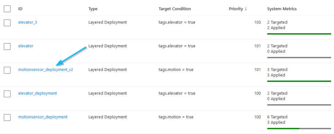Check the box for the elevator_3 row
This screenshot has height=134, width=334.
[7, 23]
